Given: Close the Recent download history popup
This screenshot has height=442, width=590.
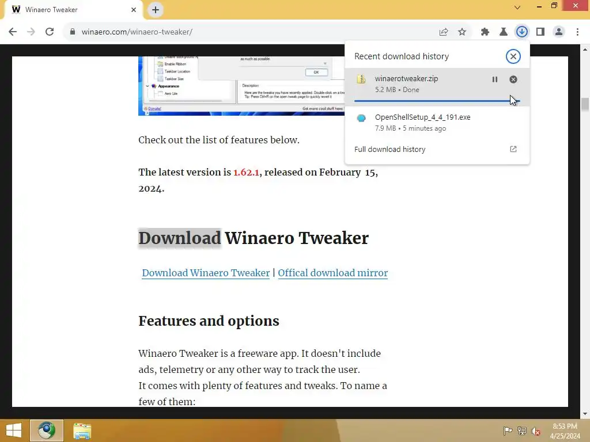Looking at the screenshot, I should (x=513, y=56).
